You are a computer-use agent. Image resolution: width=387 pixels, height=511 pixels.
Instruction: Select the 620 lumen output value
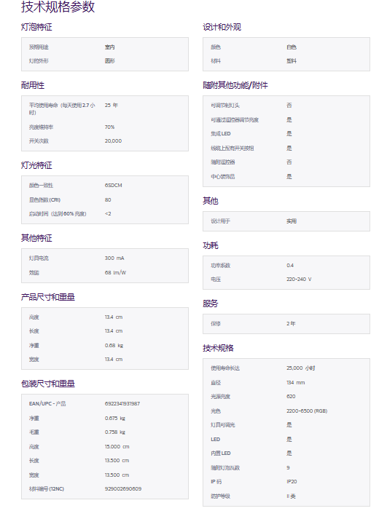coord(291,396)
